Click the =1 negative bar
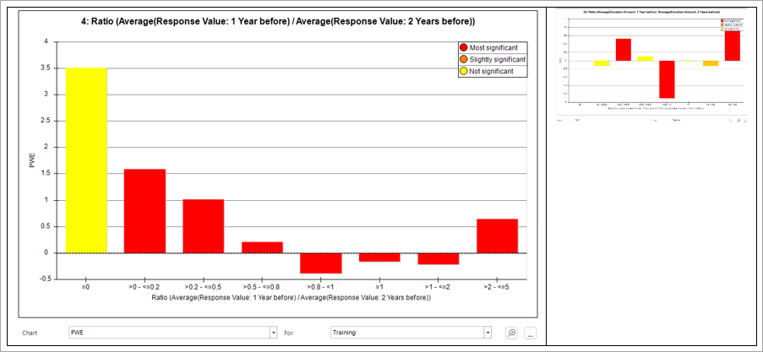Viewport: 763px width, 352px height. pos(379,257)
